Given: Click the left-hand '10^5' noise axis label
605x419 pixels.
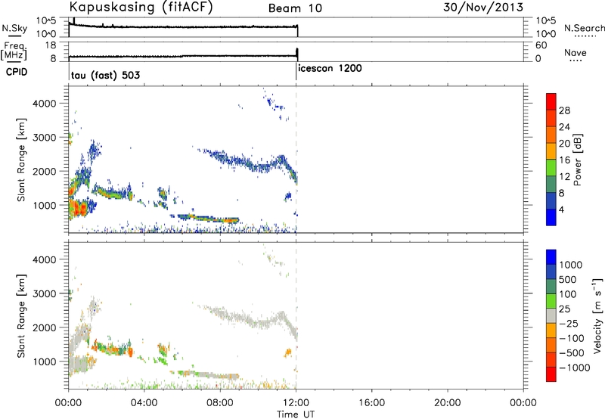Looking at the screenshot, I should click(46, 20).
